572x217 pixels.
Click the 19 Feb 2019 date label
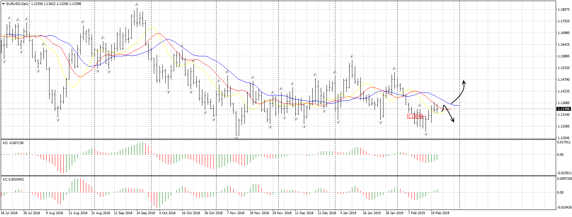440,213
